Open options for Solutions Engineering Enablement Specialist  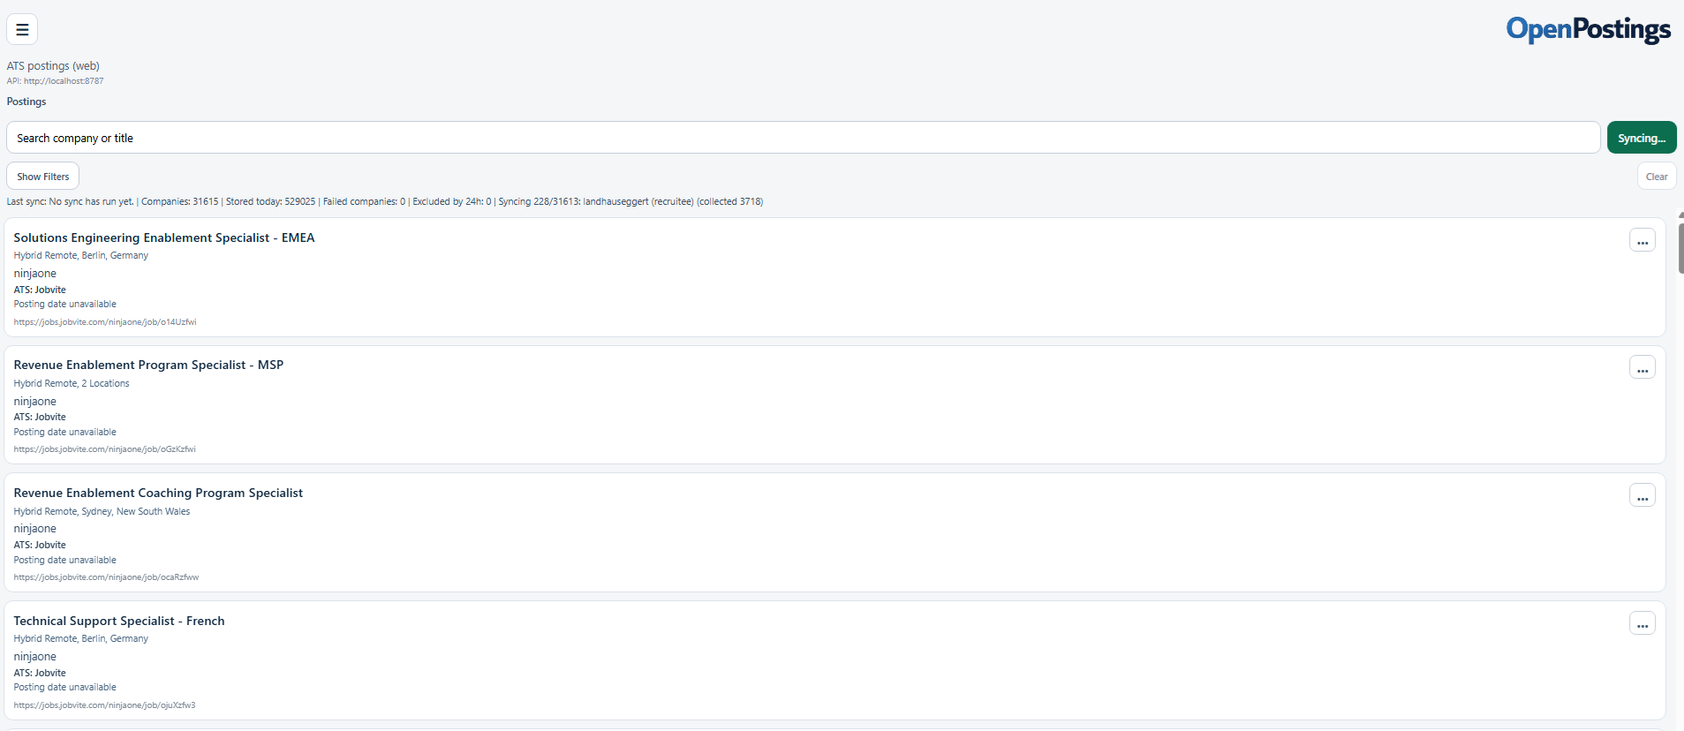[1642, 241]
